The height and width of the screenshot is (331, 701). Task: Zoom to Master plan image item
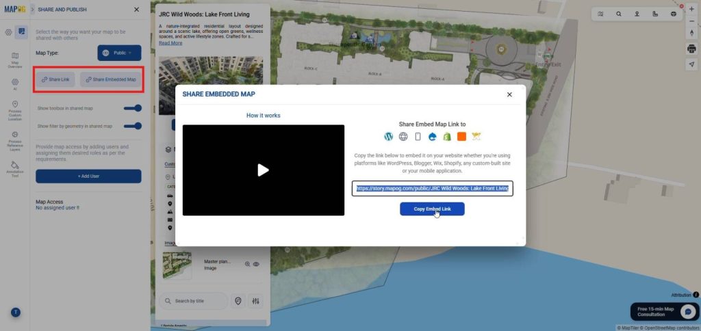pyautogui.click(x=247, y=264)
